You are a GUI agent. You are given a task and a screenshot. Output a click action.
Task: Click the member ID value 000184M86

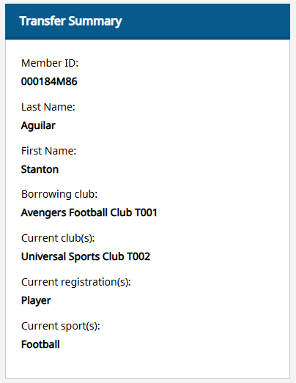click(x=49, y=81)
